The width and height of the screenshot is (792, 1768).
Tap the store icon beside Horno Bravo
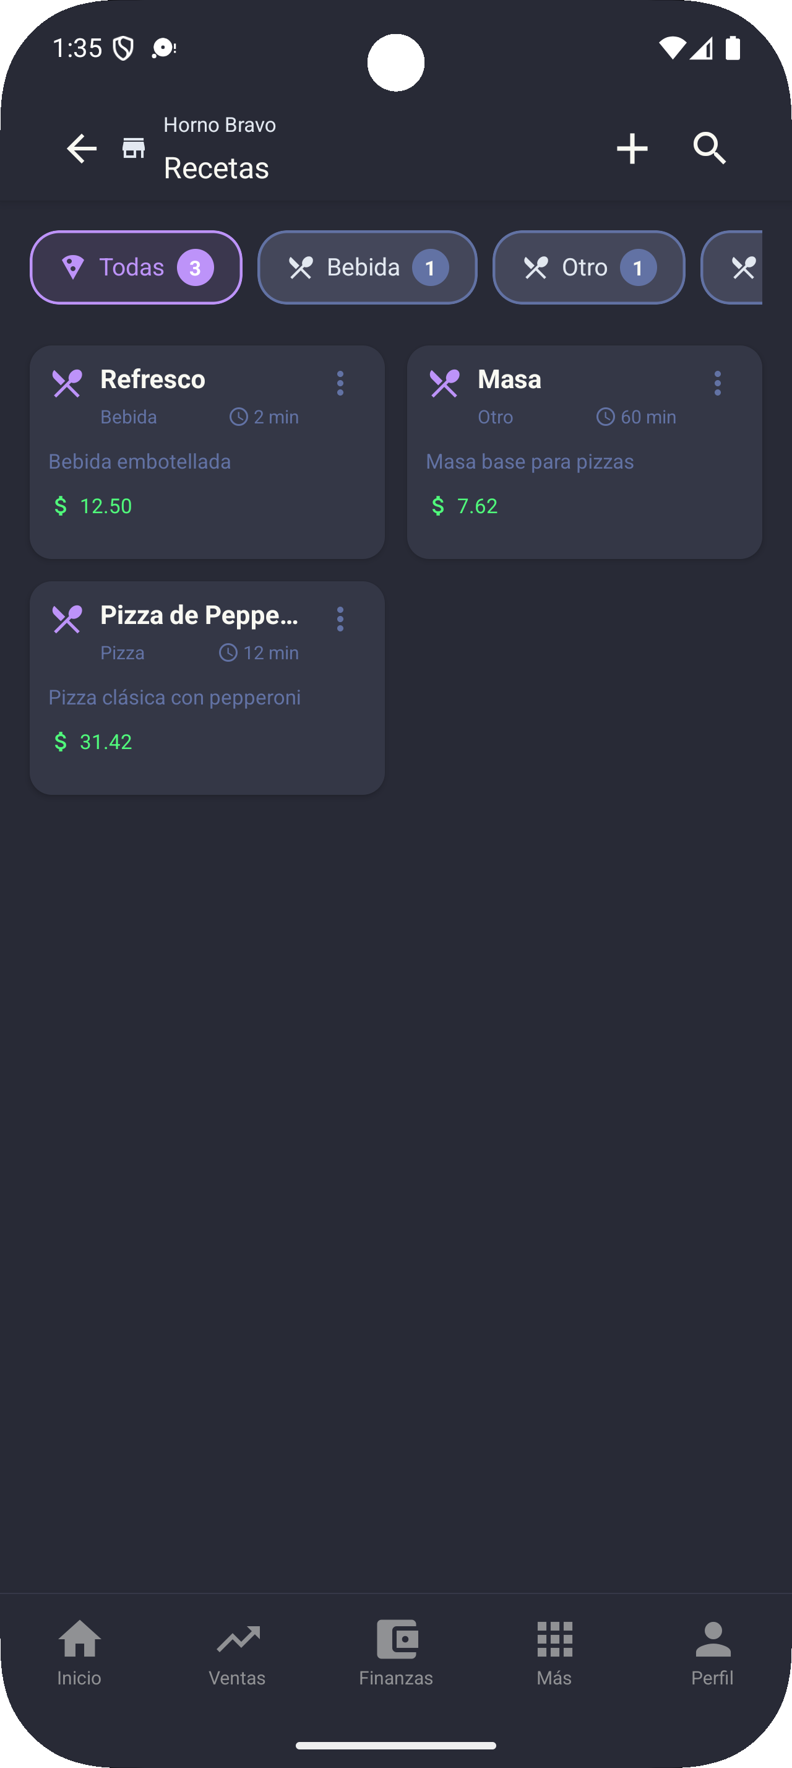coord(134,147)
